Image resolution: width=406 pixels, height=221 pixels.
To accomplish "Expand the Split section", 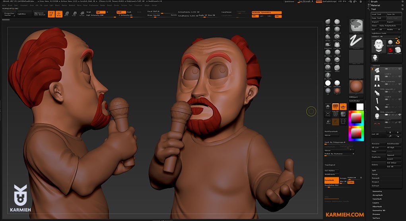I will (374, 170).
